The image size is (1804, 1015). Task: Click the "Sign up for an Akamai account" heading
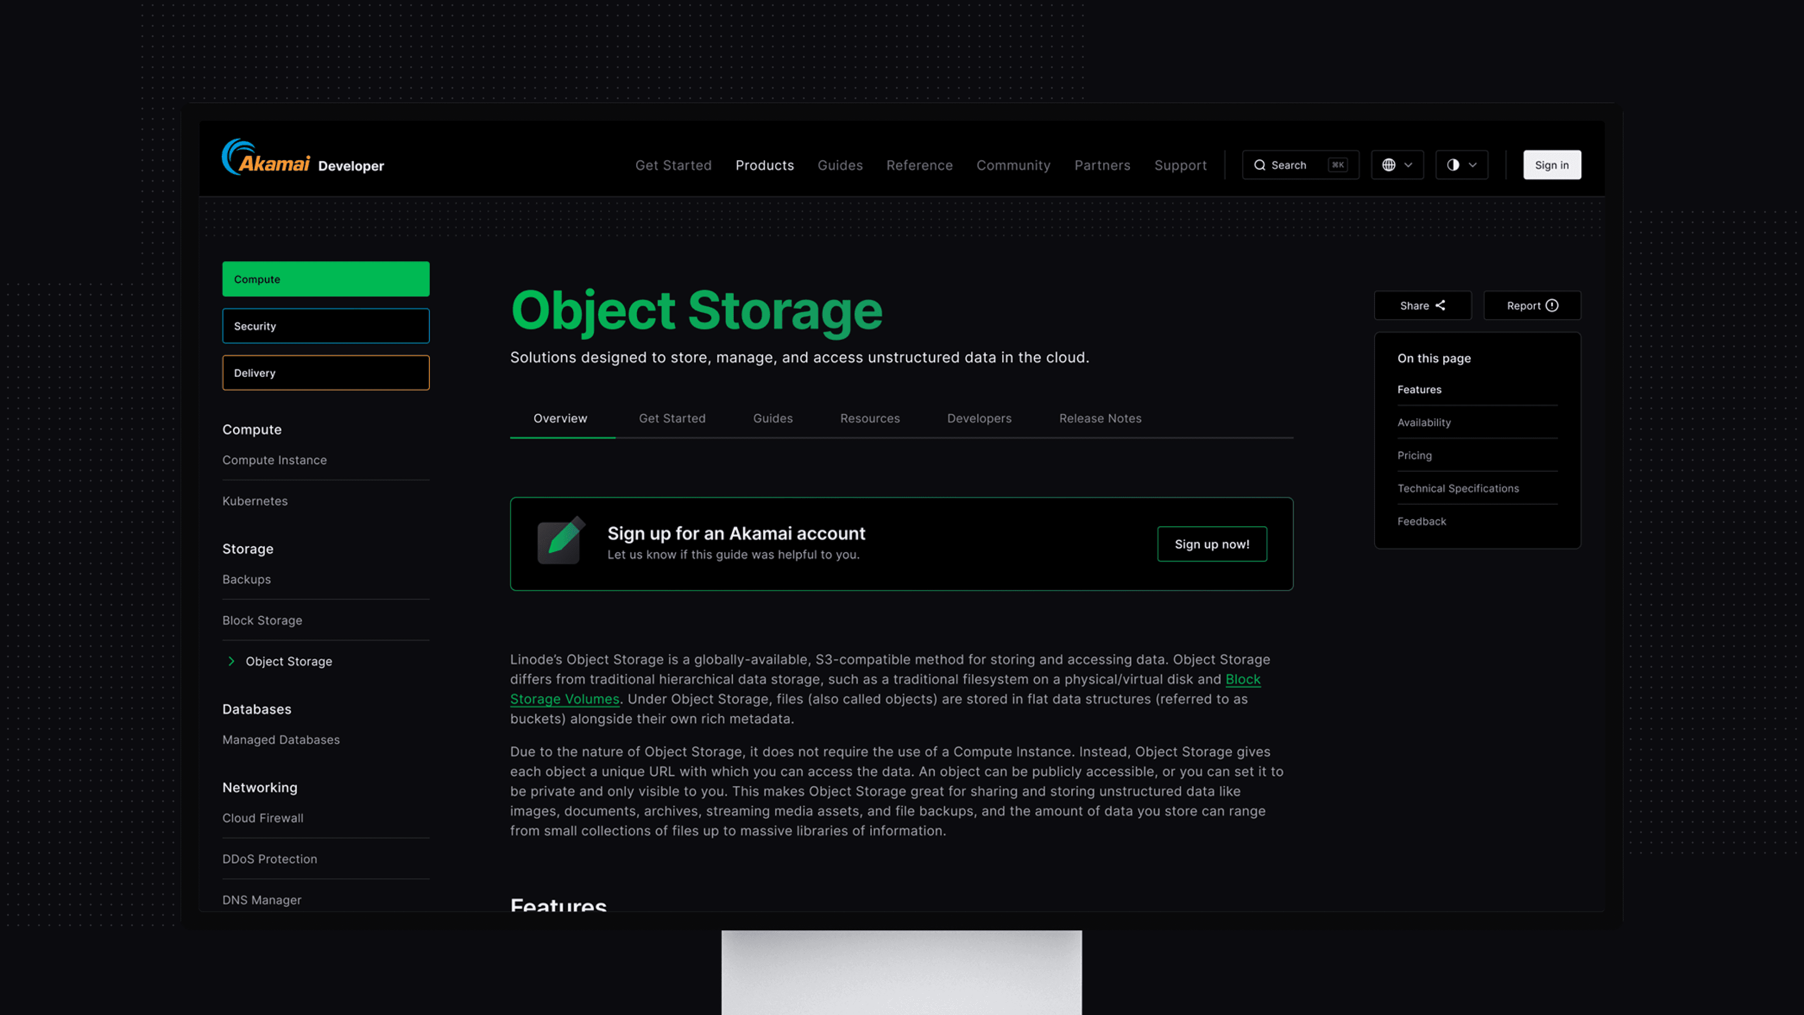(x=736, y=534)
